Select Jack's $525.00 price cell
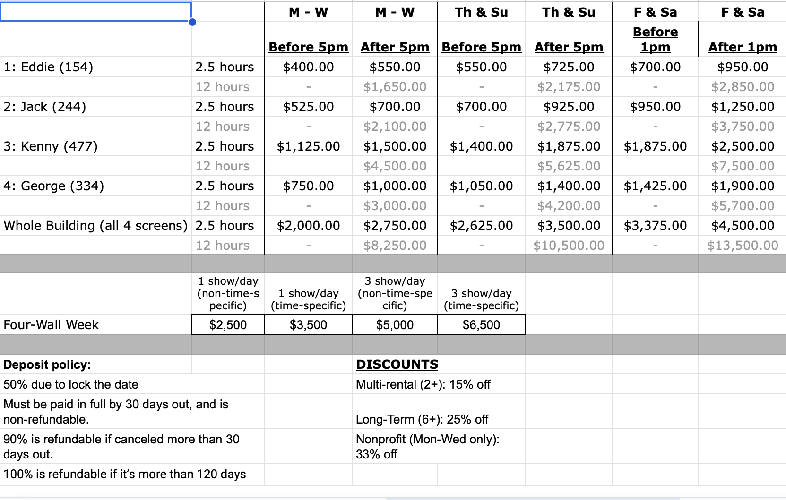Image resolution: width=786 pixels, height=500 pixels. (x=308, y=107)
